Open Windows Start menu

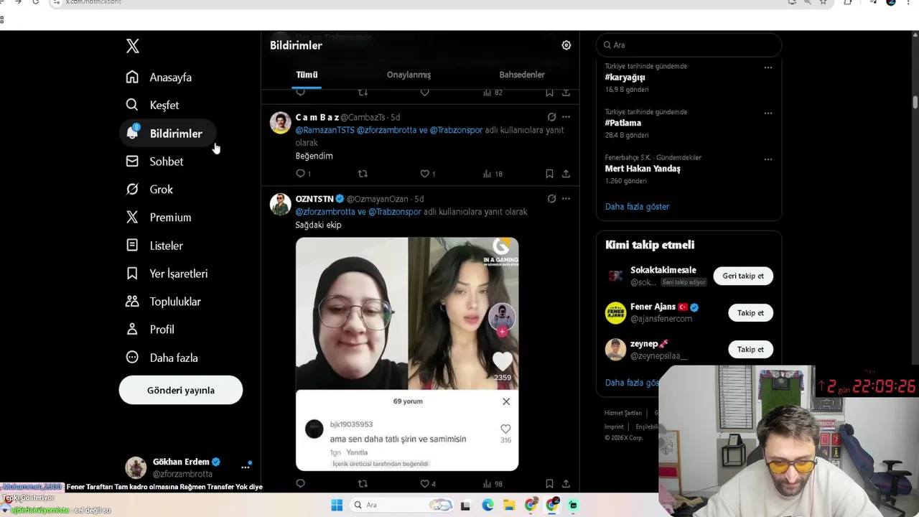[337, 505]
